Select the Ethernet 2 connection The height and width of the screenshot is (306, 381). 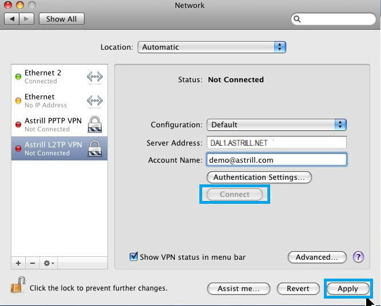(x=59, y=76)
